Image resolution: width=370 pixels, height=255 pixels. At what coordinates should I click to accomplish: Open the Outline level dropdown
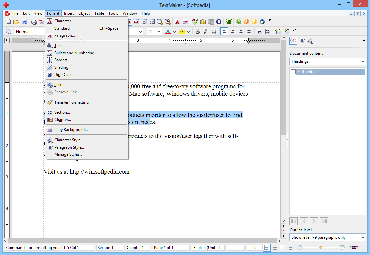point(328,237)
